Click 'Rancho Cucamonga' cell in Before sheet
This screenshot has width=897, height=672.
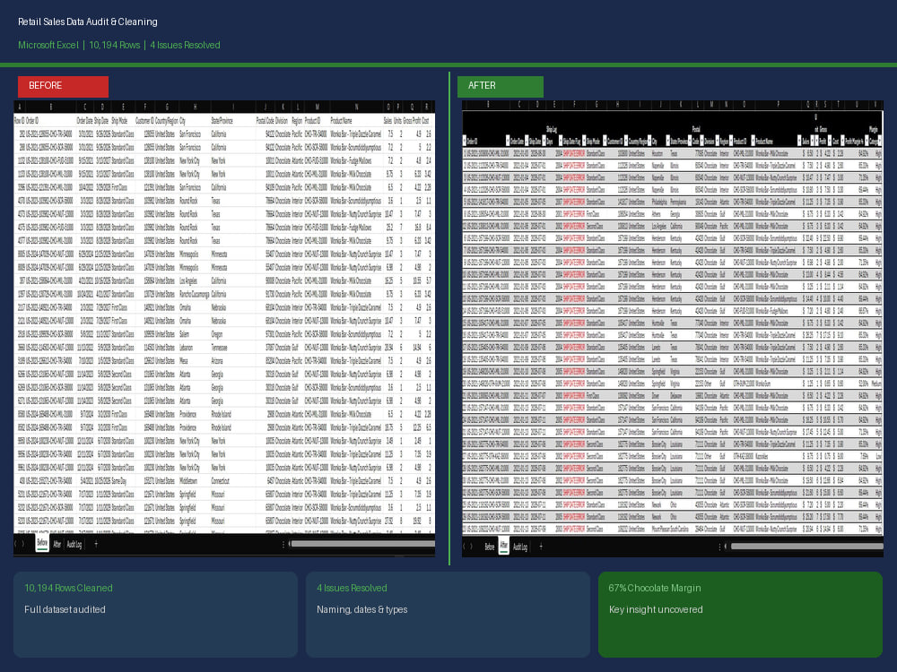pyautogui.click(x=195, y=294)
